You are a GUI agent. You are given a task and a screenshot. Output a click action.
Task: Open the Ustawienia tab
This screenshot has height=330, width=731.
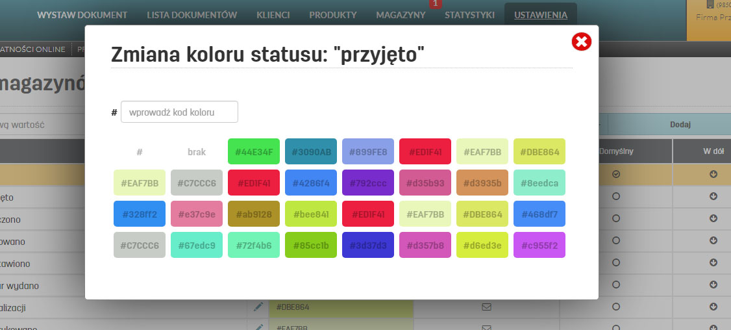(541, 15)
